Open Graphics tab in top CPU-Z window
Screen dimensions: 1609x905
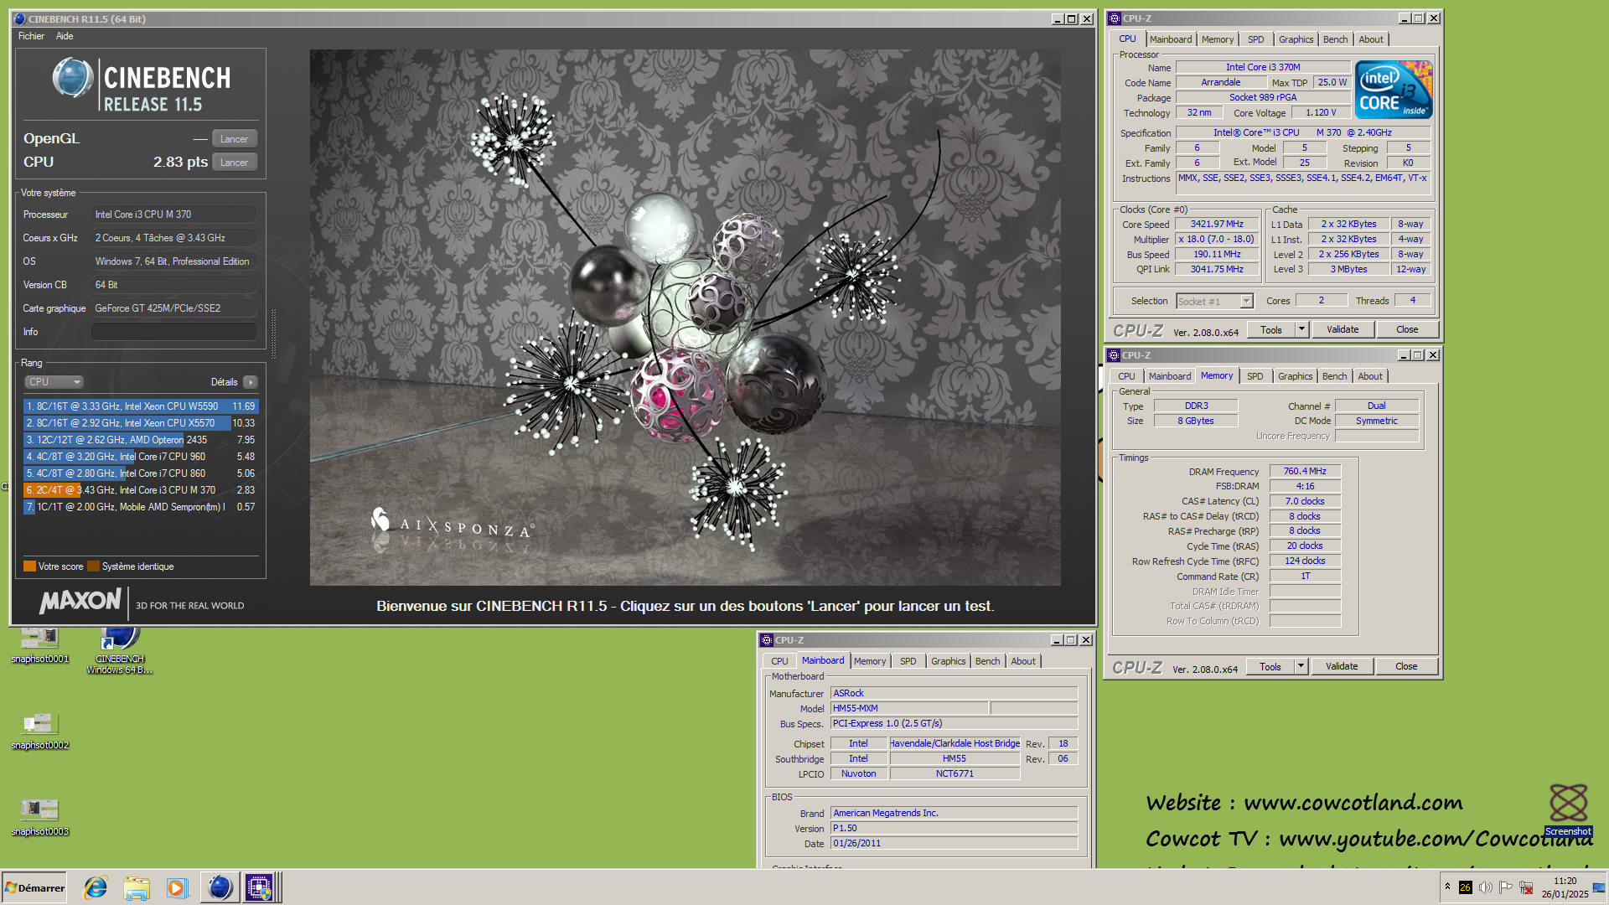(x=1296, y=39)
